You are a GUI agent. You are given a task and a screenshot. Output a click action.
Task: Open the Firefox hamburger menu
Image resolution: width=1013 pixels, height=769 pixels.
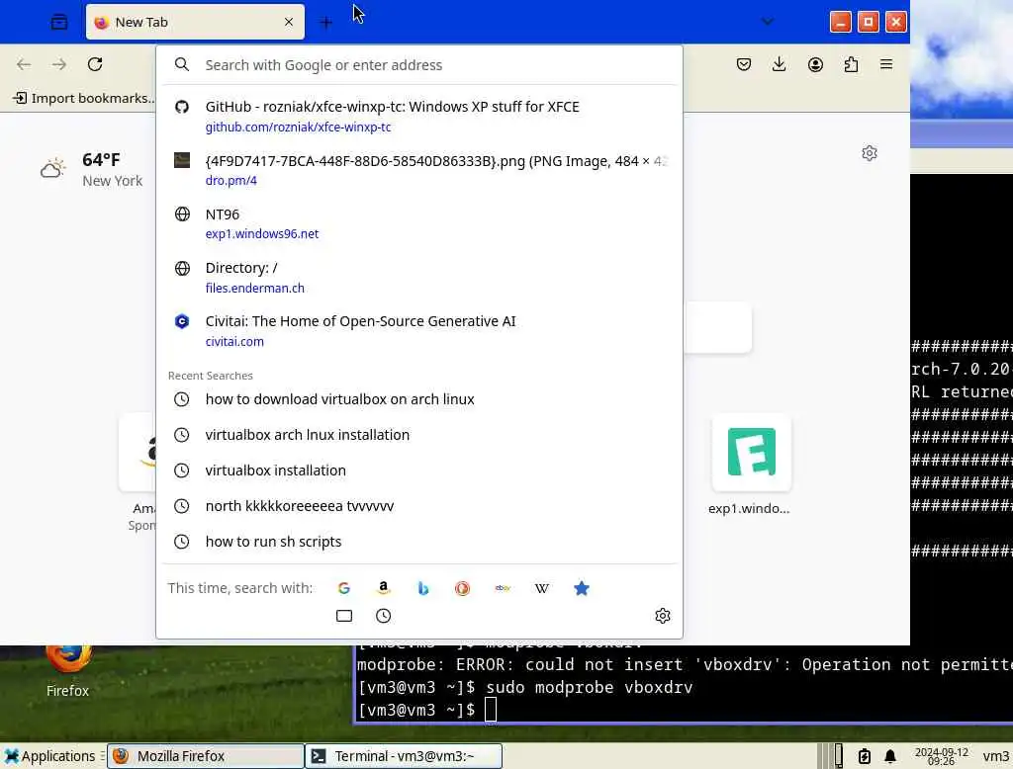coord(886,64)
